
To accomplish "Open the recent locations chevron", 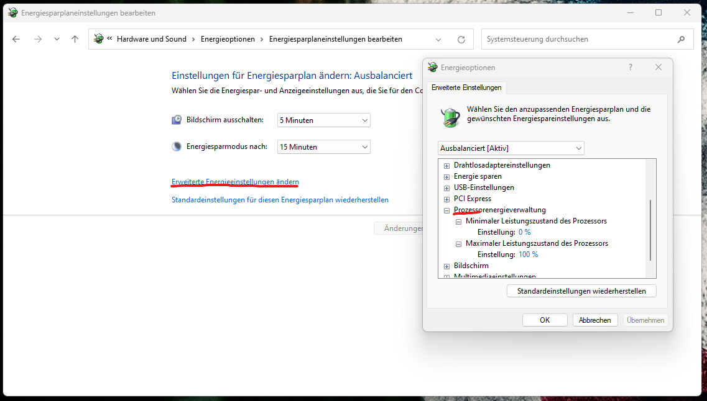I will click(x=57, y=39).
